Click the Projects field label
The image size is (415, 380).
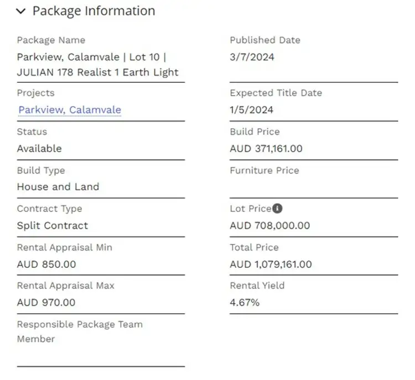click(x=35, y=93)
